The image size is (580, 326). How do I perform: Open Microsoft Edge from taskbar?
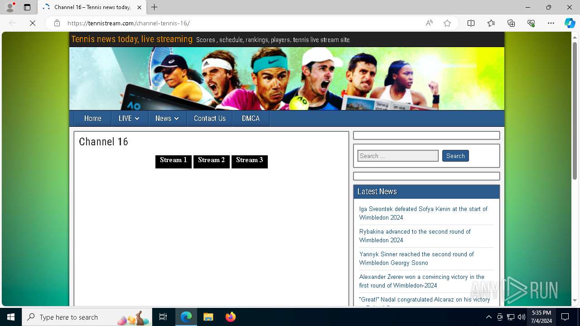(186, 317)
